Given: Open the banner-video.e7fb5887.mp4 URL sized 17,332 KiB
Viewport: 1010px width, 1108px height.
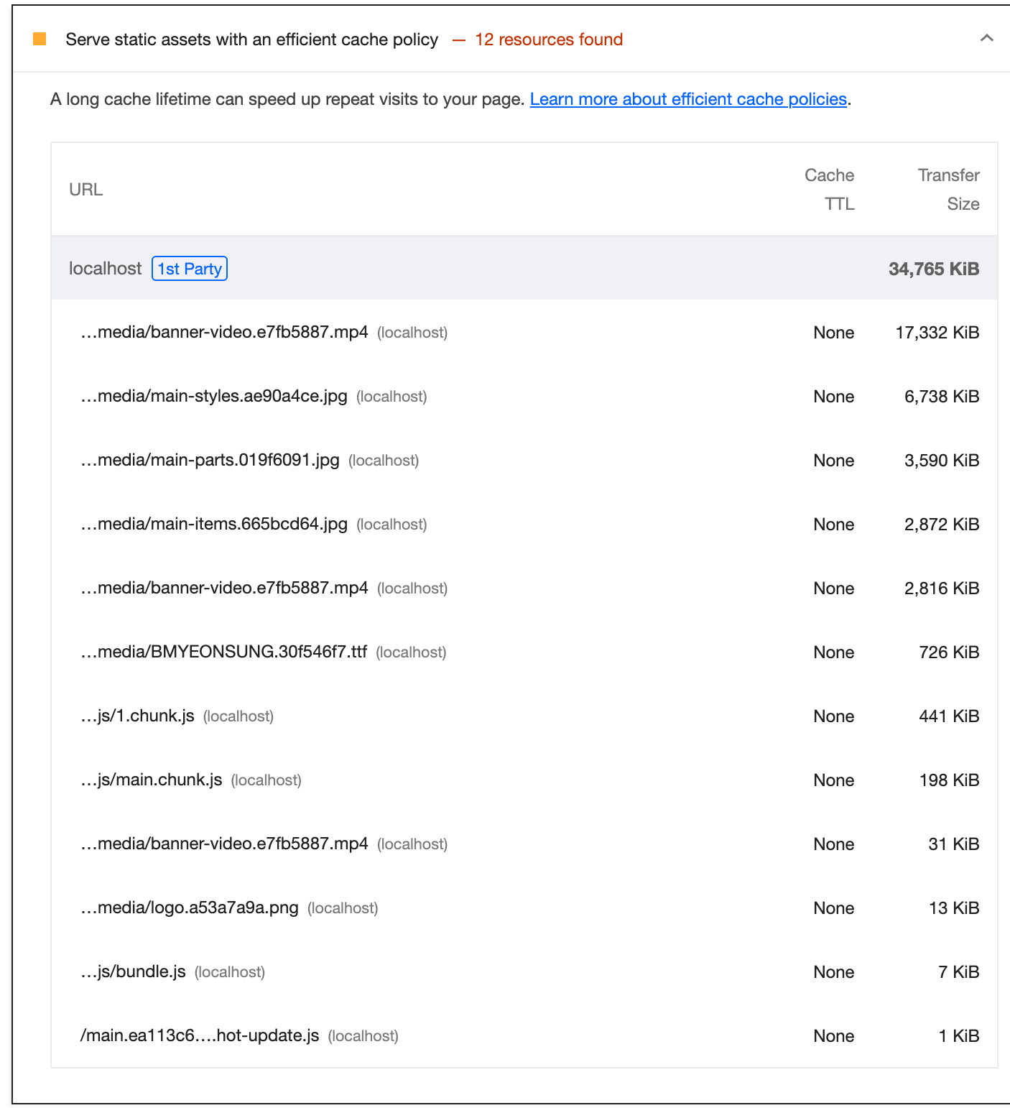Looking at the screenshot, I should [x=224, y=332].
